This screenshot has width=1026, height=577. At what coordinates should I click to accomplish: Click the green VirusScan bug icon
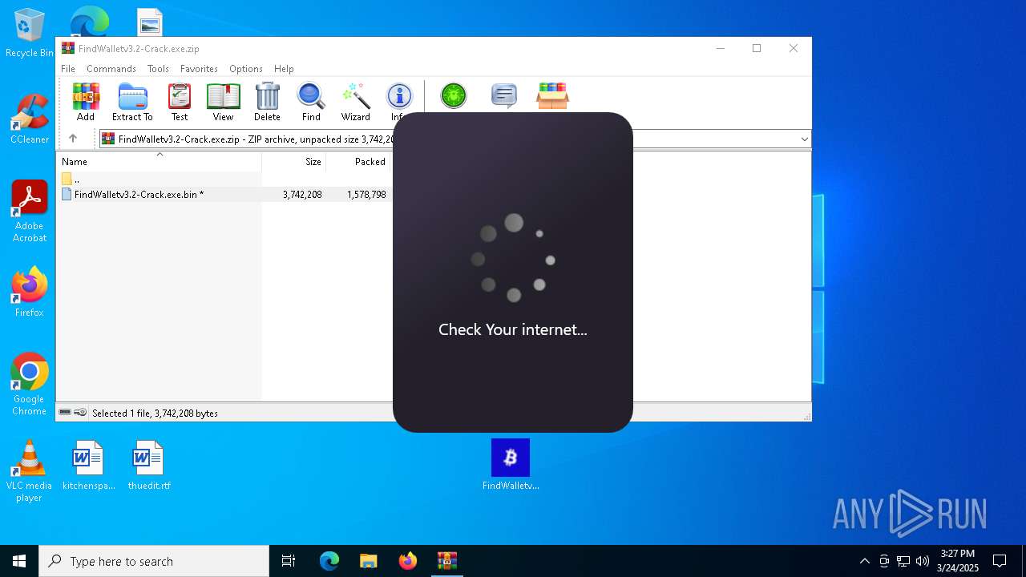[454, 96]
